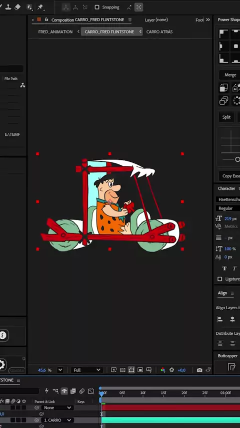
Task: Align layers to left edge
Action: click(x=220, y=319)
